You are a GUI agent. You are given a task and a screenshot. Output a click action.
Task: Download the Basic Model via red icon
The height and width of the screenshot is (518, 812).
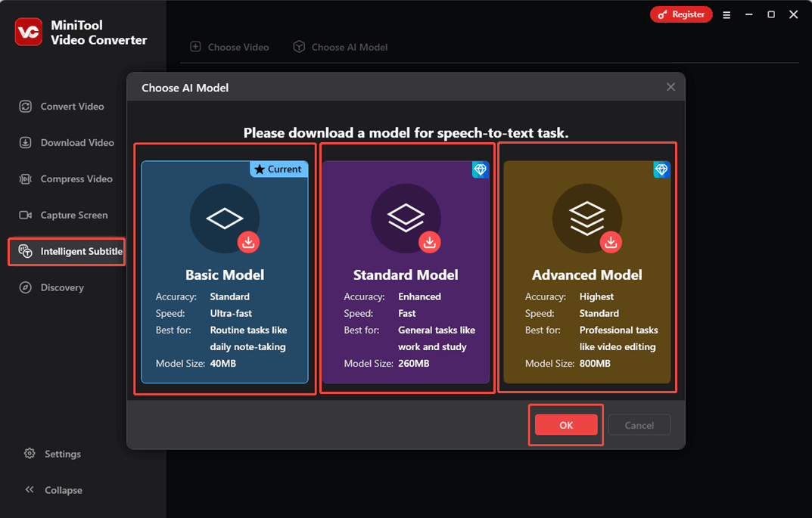click(248, 242)
